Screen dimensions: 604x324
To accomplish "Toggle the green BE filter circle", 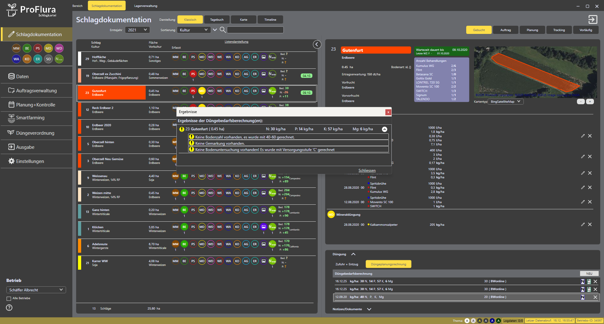I will coord(27,48).
